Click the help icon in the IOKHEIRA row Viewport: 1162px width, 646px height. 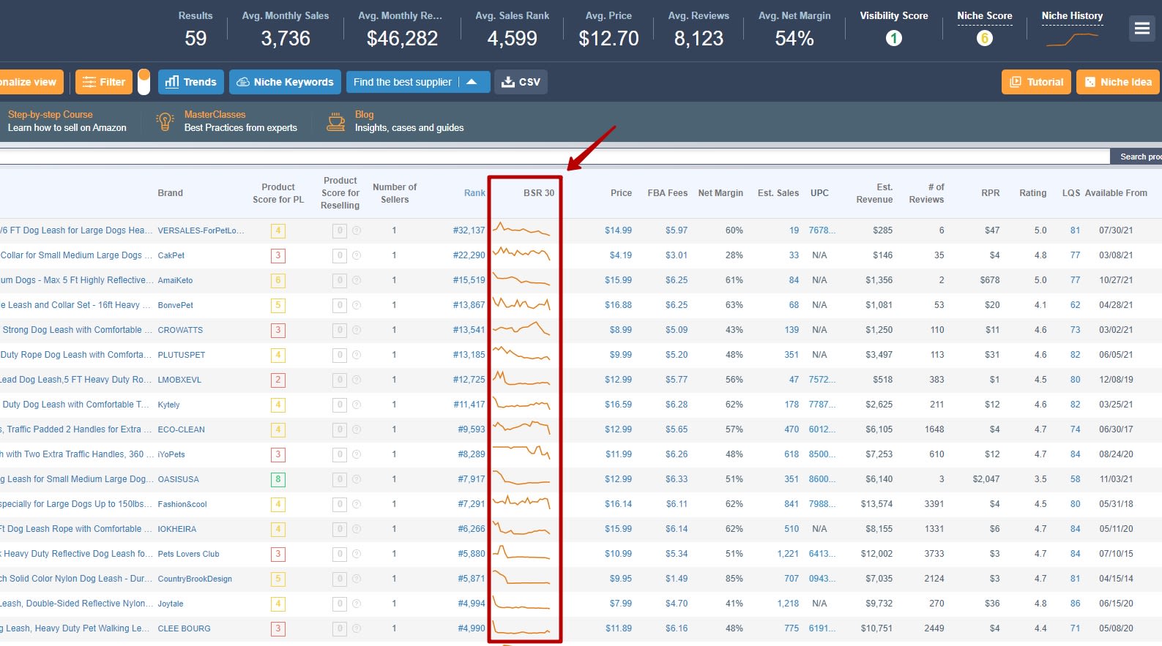click(x=357, y=529)
